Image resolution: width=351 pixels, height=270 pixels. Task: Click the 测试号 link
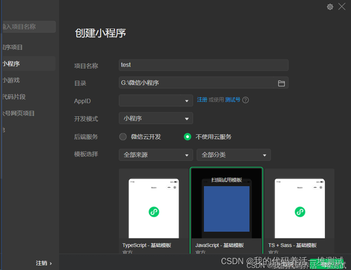(x=233, y=100)
